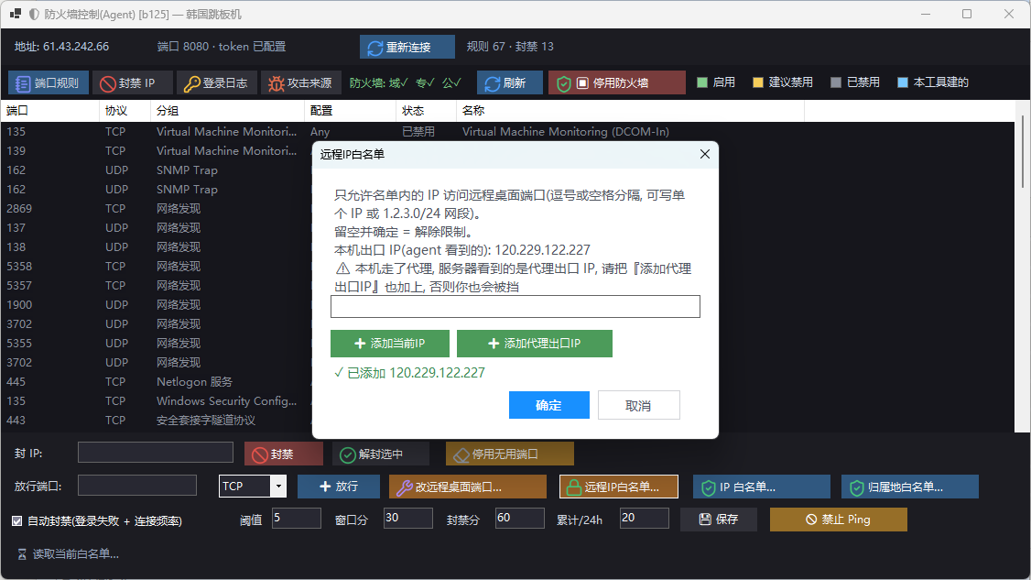Click the gray 已禁用 legend swatch
The image size is (1031, 580).
(x=836, y=82)
